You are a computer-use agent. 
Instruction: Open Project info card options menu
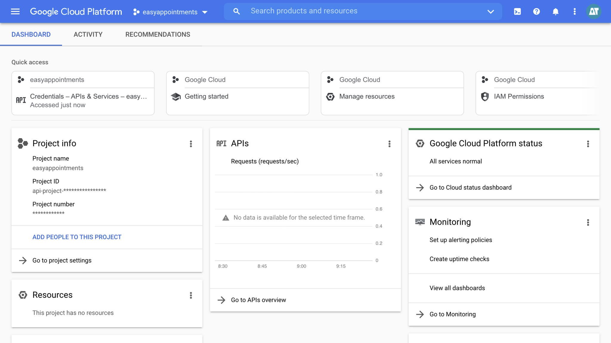pyautogui.click(x=191, y=144)
